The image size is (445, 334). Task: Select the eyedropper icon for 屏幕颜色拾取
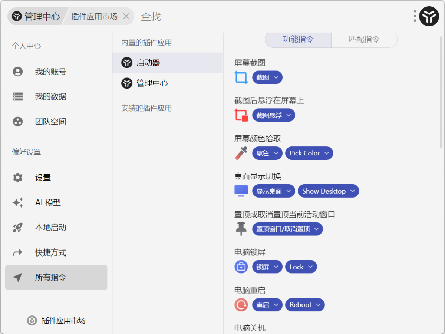(x=240, y=153)
